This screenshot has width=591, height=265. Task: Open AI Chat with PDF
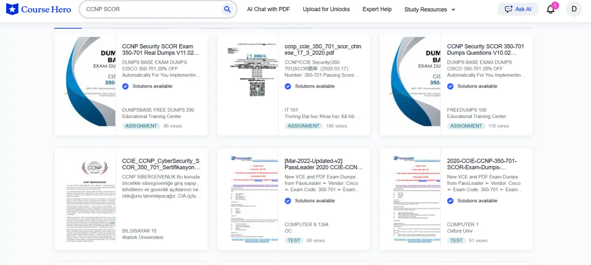[268, 9]
